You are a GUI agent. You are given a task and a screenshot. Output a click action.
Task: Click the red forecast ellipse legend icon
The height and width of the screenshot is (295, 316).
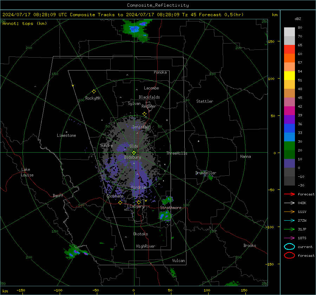click(x=289, y=255)
